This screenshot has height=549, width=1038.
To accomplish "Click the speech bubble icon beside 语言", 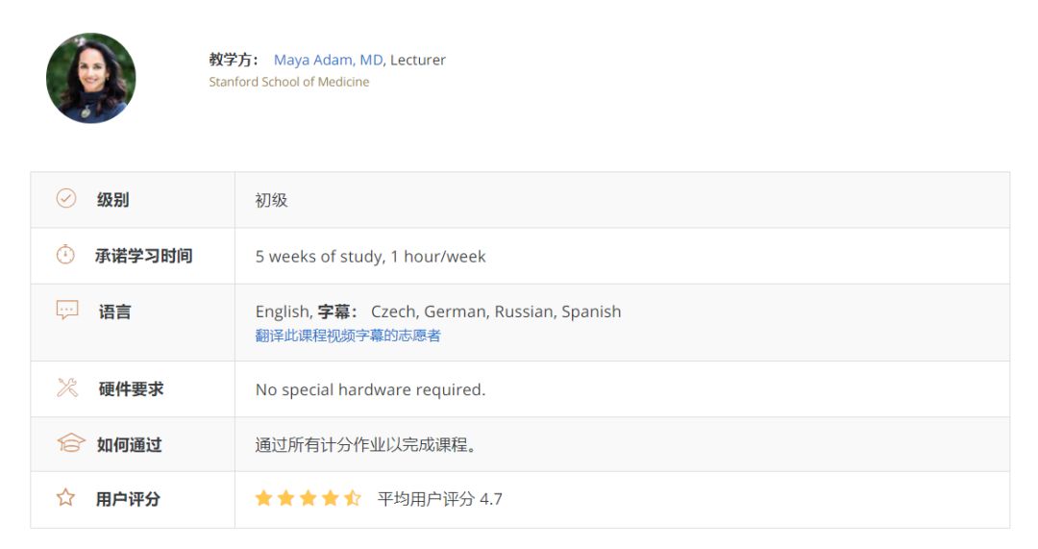I will tap(67, 310).
